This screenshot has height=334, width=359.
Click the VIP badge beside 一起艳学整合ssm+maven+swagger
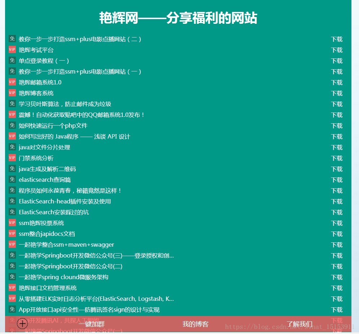pyautogui.click(x=12, y=244)
